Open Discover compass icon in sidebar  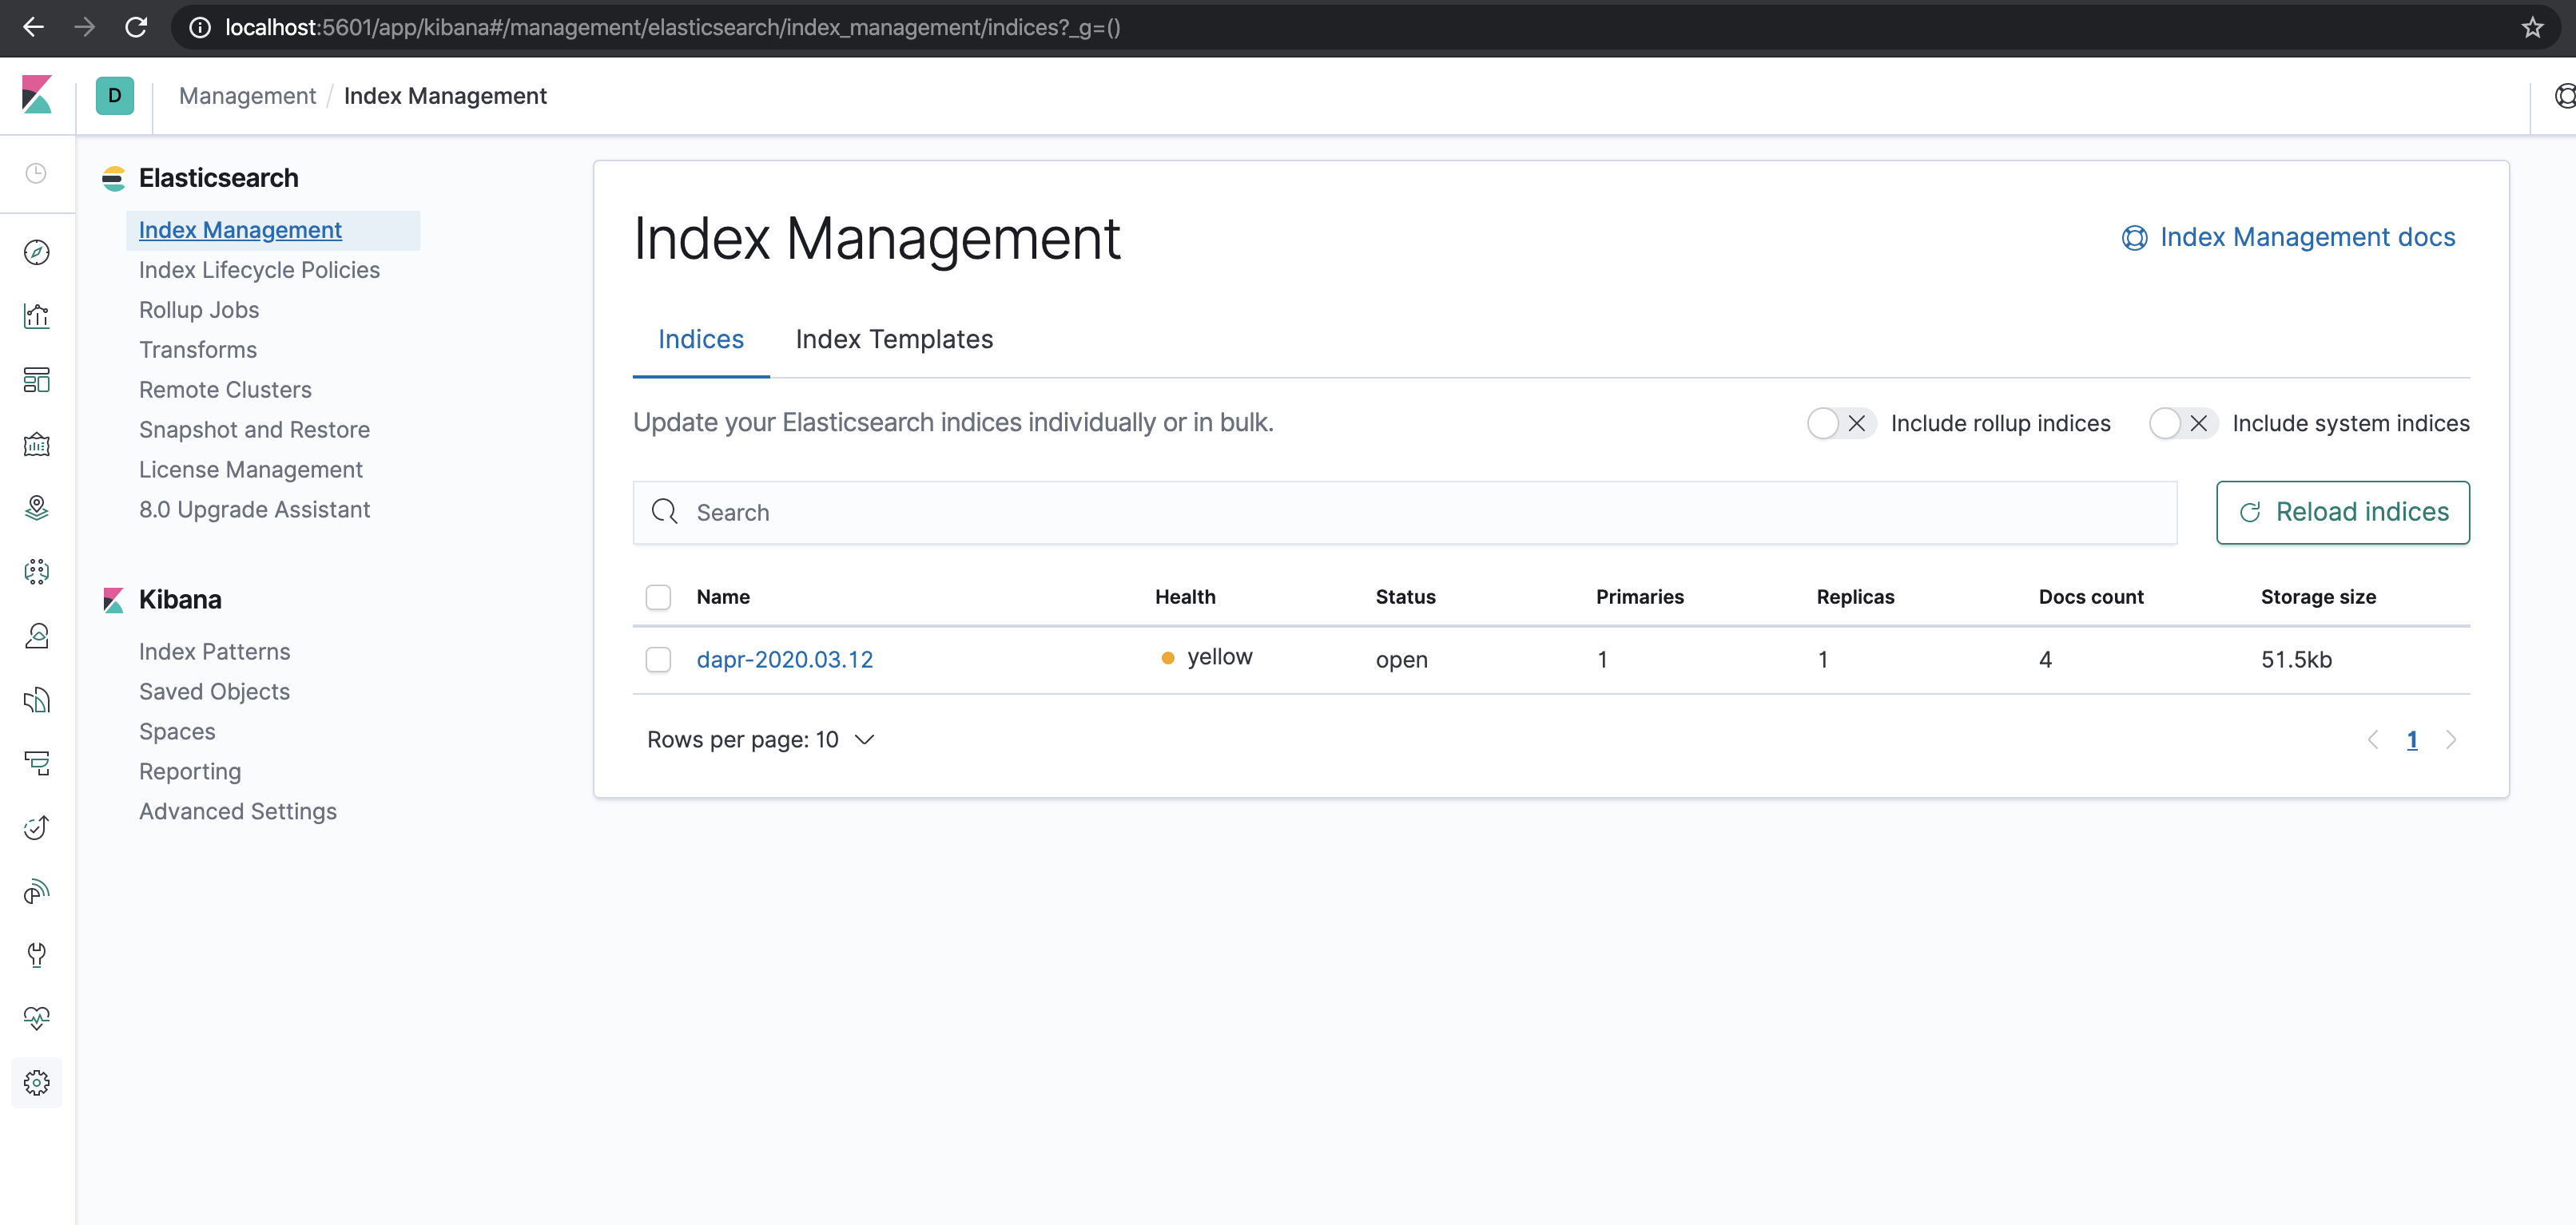tap(36, 253)
